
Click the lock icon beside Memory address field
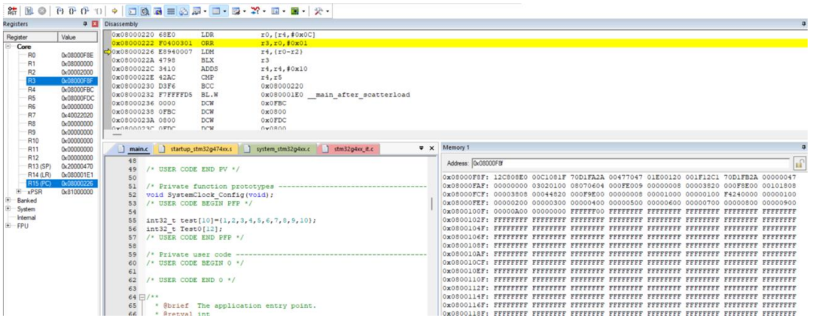799,163
